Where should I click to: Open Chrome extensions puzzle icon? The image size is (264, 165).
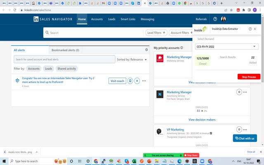244,10
